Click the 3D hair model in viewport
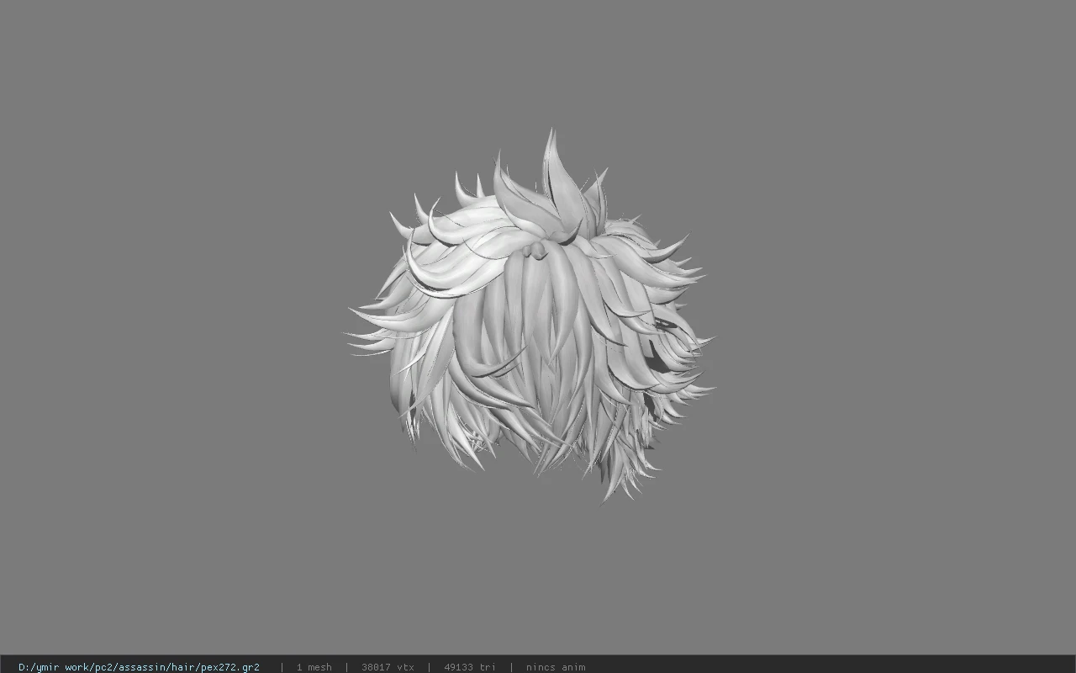Screen dimensions: 1076x673 click(530, 316)
